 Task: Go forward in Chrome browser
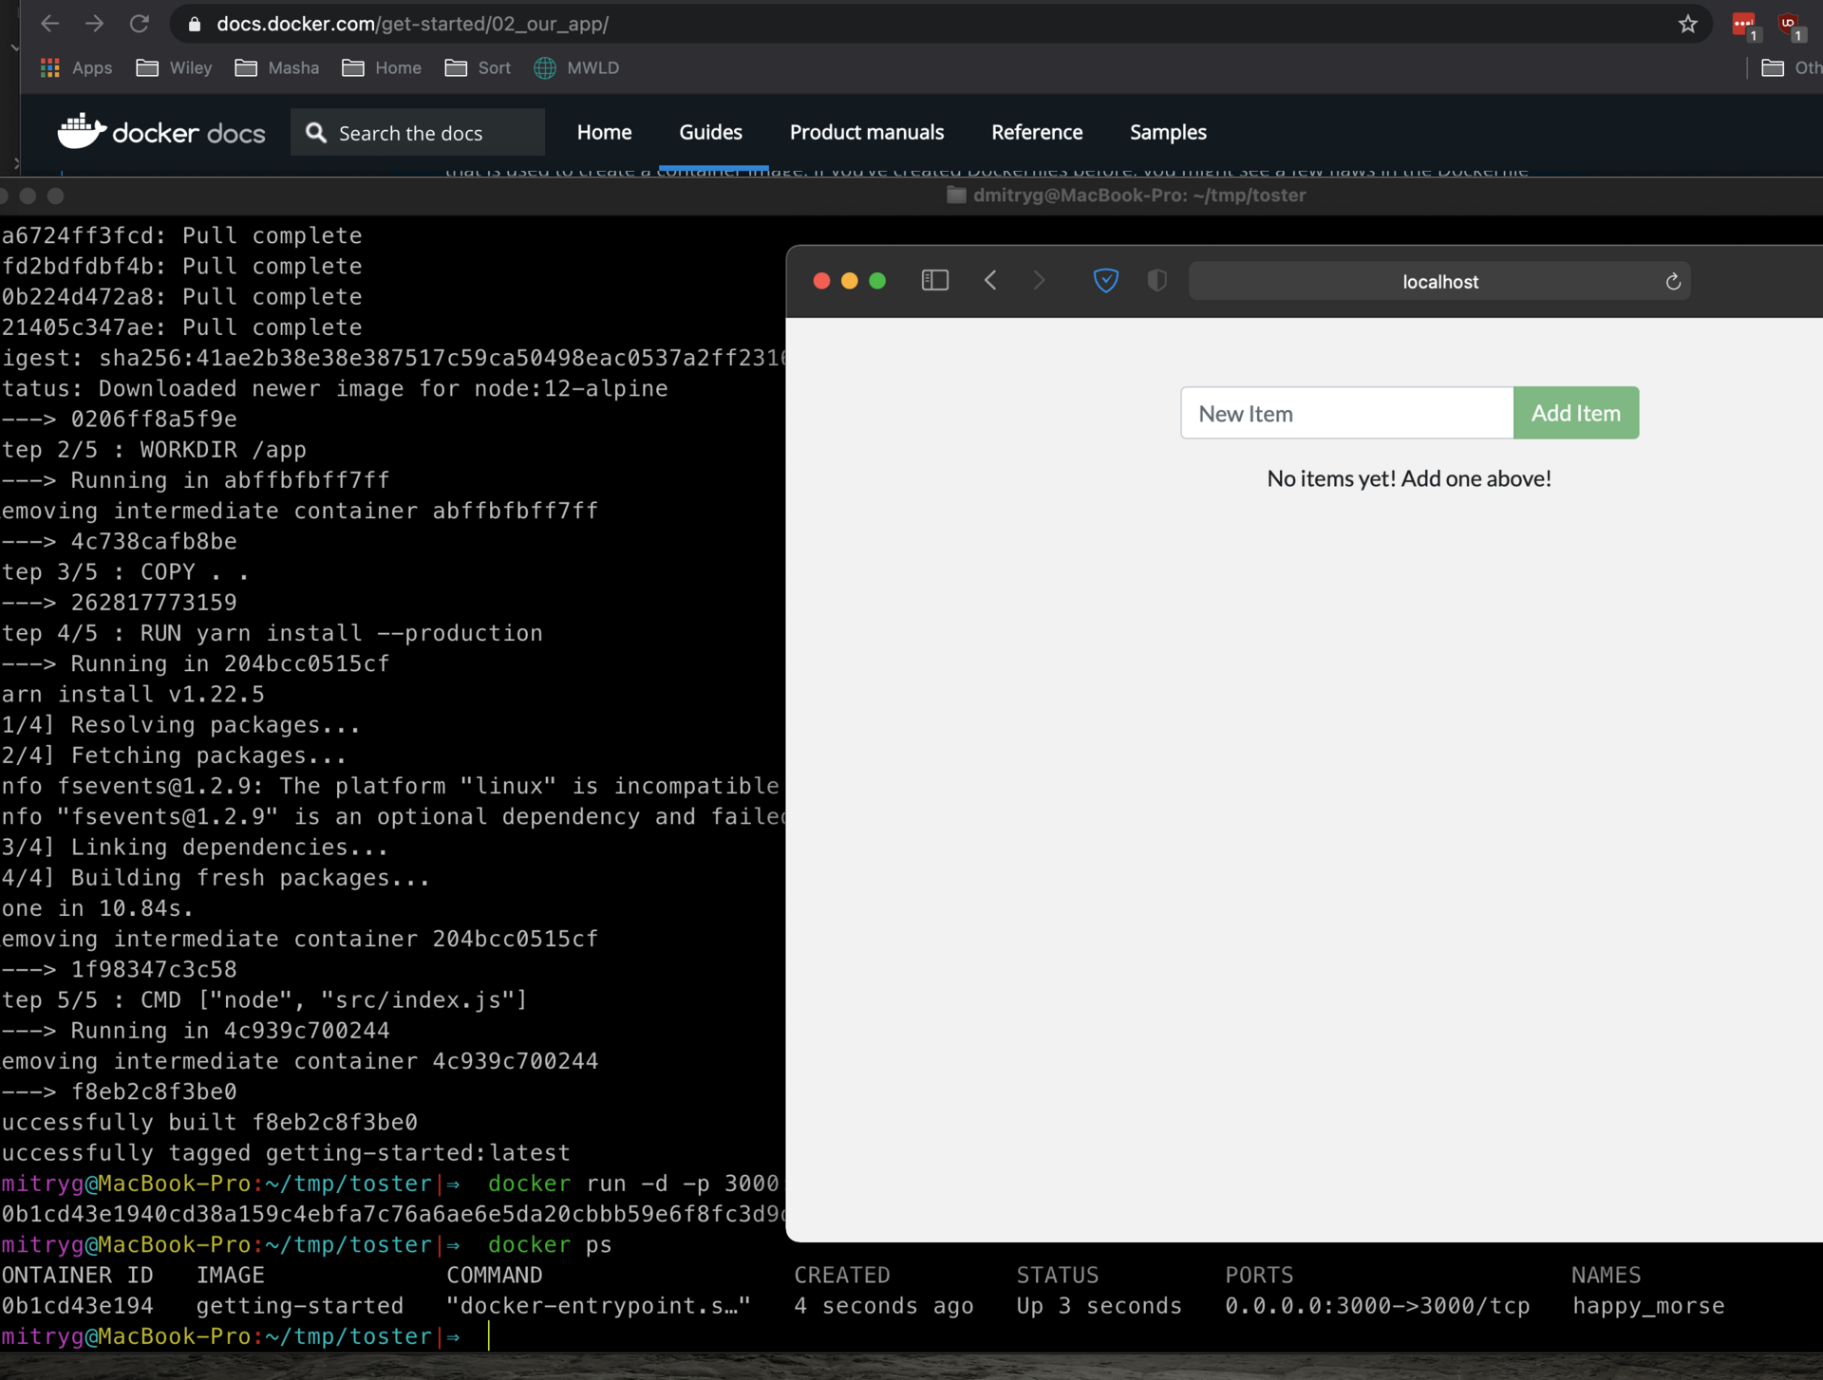(94, 24)
